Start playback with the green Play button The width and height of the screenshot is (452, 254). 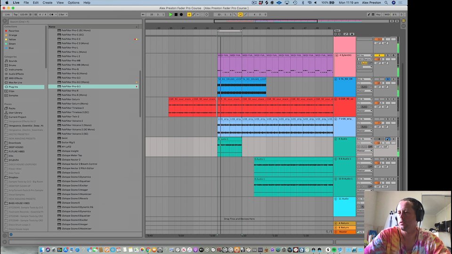pos(170,15)
